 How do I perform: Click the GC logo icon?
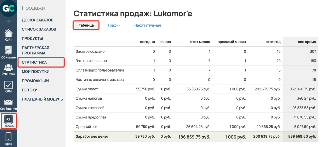pyautogui.click(x=8, y=8)
